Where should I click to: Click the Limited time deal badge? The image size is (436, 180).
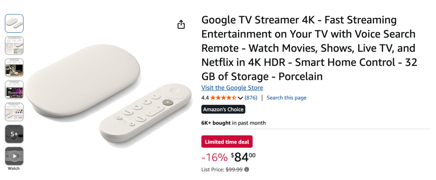[x=227, y=142]
